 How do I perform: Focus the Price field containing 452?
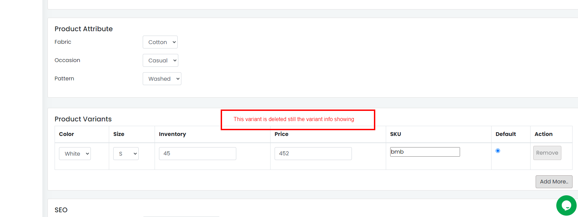313,154
